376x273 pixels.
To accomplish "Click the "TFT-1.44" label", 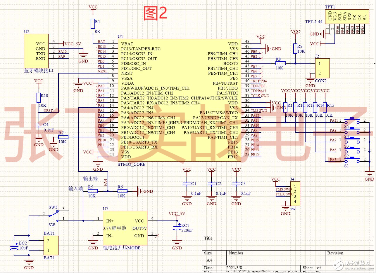I will 313,22.
